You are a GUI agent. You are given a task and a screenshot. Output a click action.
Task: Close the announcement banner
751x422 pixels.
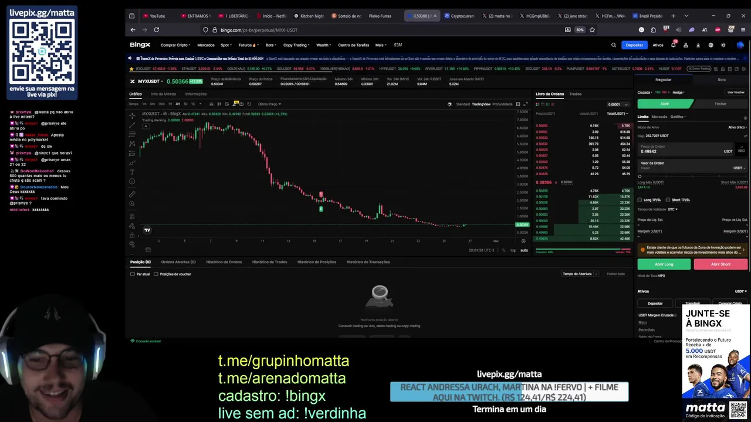(745, 58)
